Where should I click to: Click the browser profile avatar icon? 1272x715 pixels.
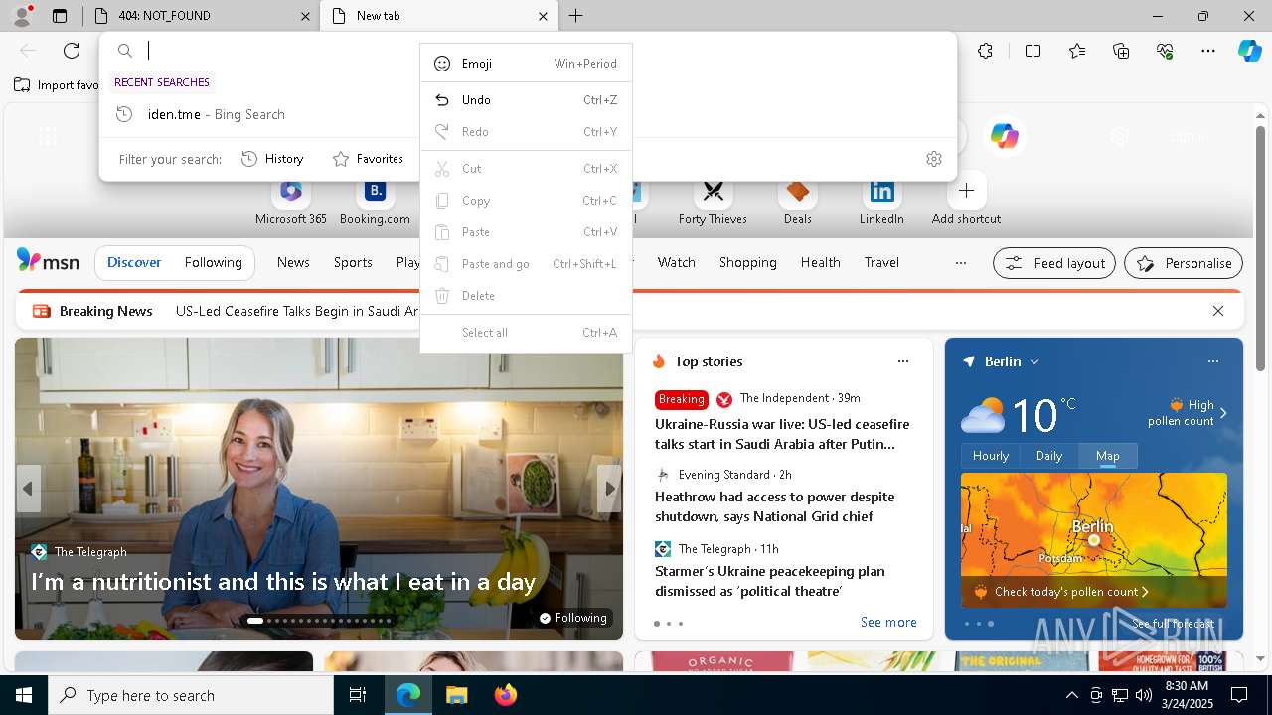point(22,16)
